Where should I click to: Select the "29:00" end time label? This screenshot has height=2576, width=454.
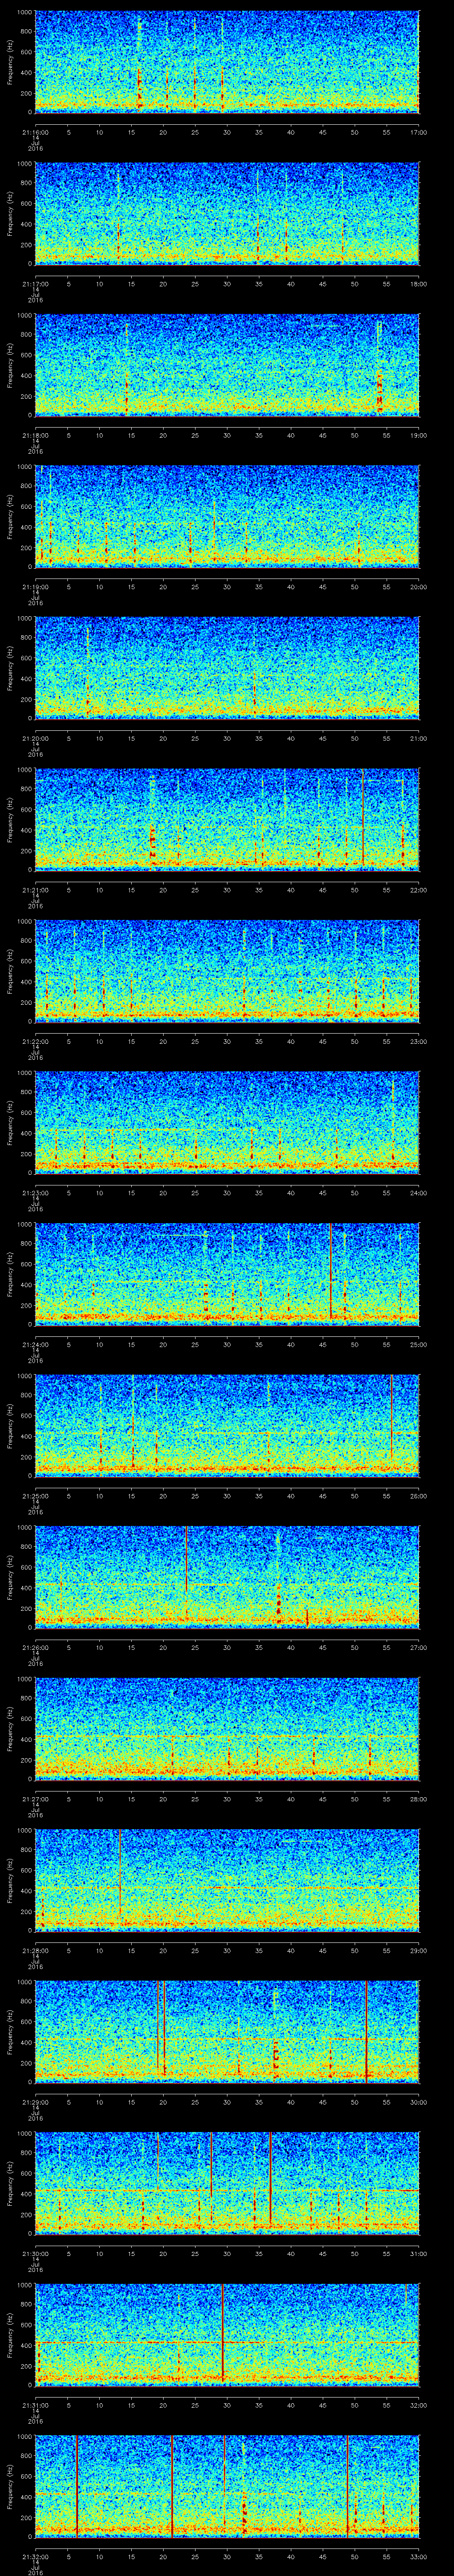pos(418,1950)
